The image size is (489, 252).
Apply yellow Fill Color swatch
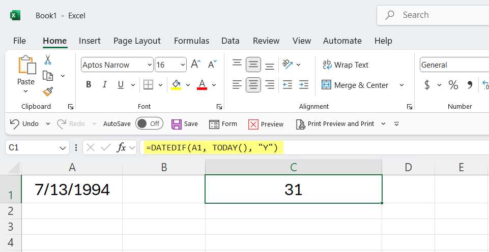pos(176,85)
